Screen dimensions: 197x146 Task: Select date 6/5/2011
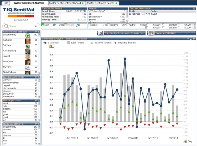click(185, 25)
